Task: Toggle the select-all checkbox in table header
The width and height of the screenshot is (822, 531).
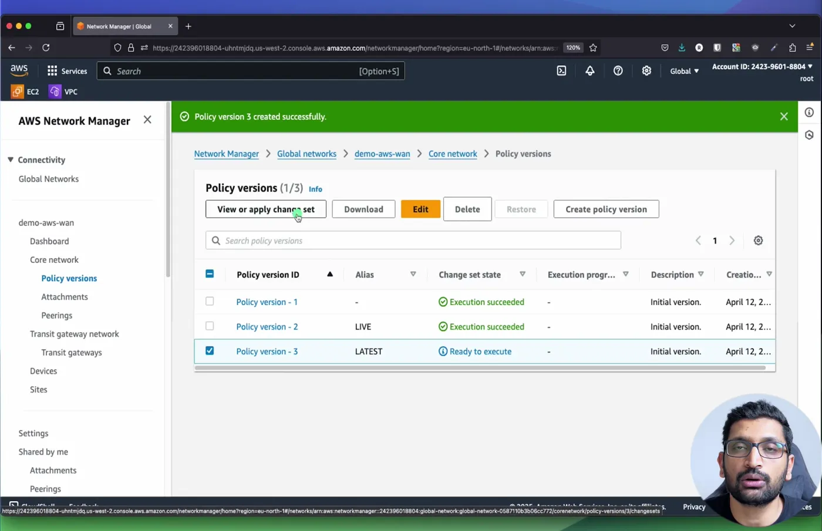Action: pos(210,274)
